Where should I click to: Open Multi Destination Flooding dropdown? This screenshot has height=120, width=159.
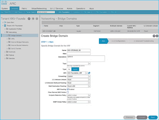coord(89,86)
